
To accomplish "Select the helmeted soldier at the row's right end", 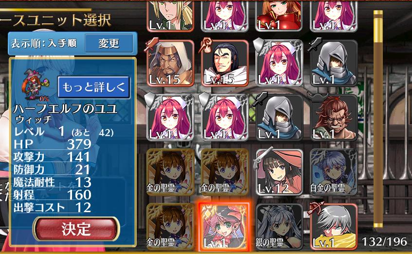I will (334, 63).
